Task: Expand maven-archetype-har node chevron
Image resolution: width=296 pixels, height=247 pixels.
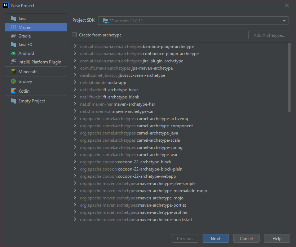Action: pyautogui.click(x=75, y=104)
